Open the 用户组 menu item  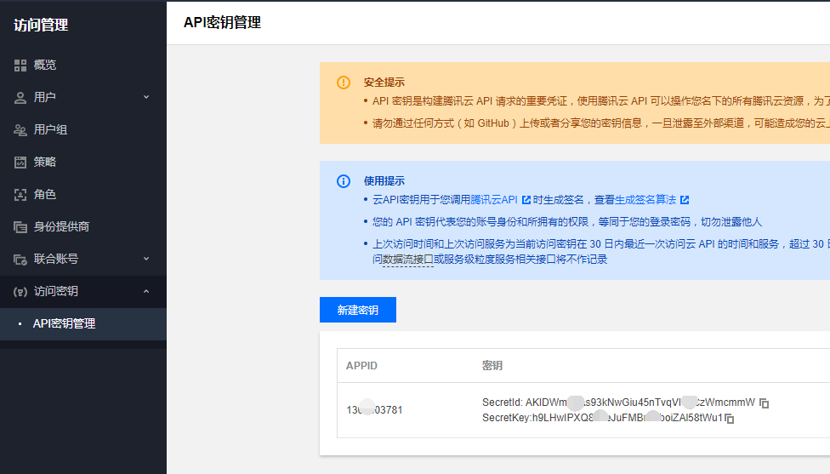50,129
